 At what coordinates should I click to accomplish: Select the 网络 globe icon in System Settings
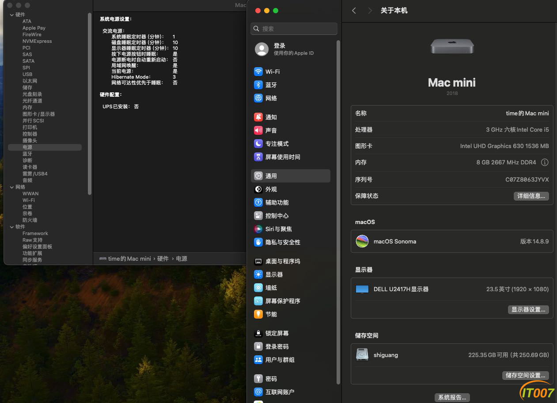[x=258, y=98]
